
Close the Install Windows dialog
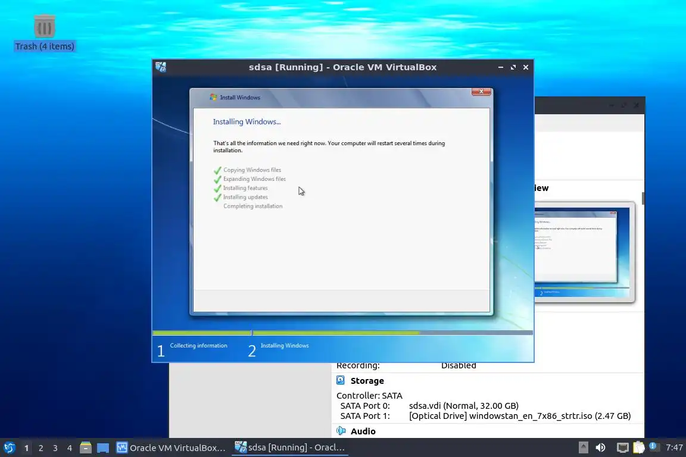(x=481, y=92)
